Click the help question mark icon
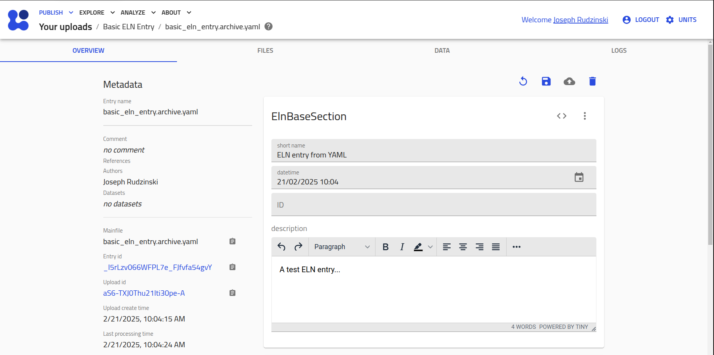The width and height of the screenshot is (714, 355). coord(269,27)
